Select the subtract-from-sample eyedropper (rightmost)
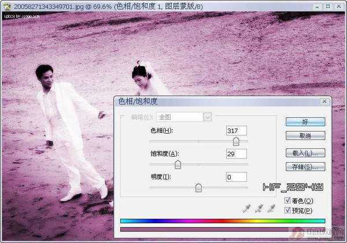The height and width of the screenshot is (243, 347). pyautogui.click(x=272, y=208)
